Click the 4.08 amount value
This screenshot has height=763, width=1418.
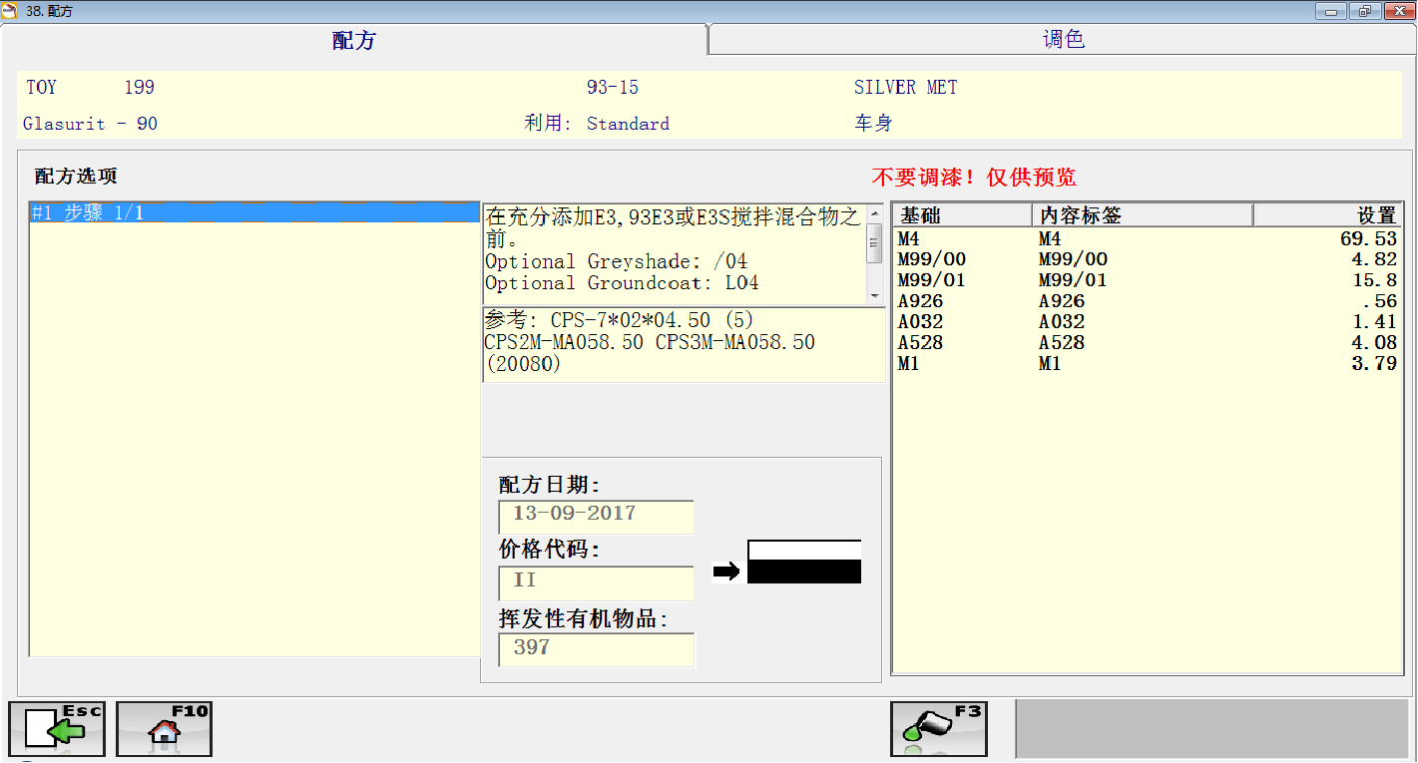(x=1375, y=343)
